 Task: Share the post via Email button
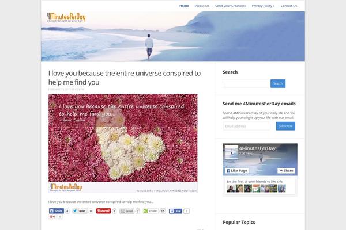[127, 211]
